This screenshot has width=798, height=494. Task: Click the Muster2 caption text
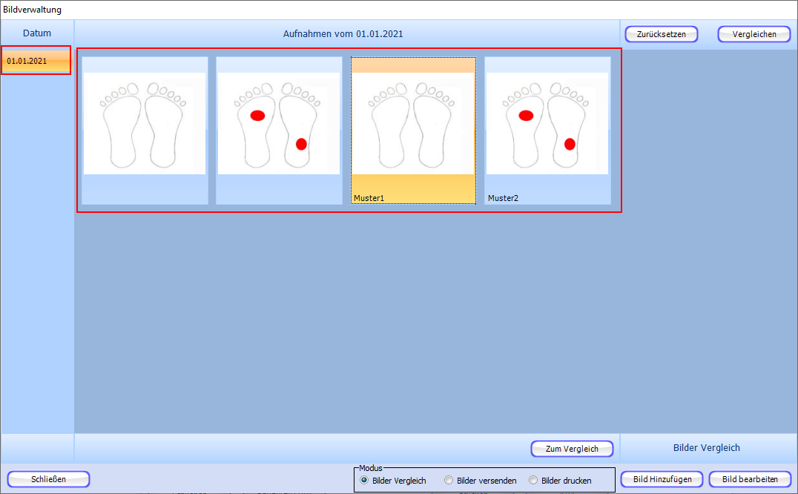pyautogui.click(x=503, y=198)
